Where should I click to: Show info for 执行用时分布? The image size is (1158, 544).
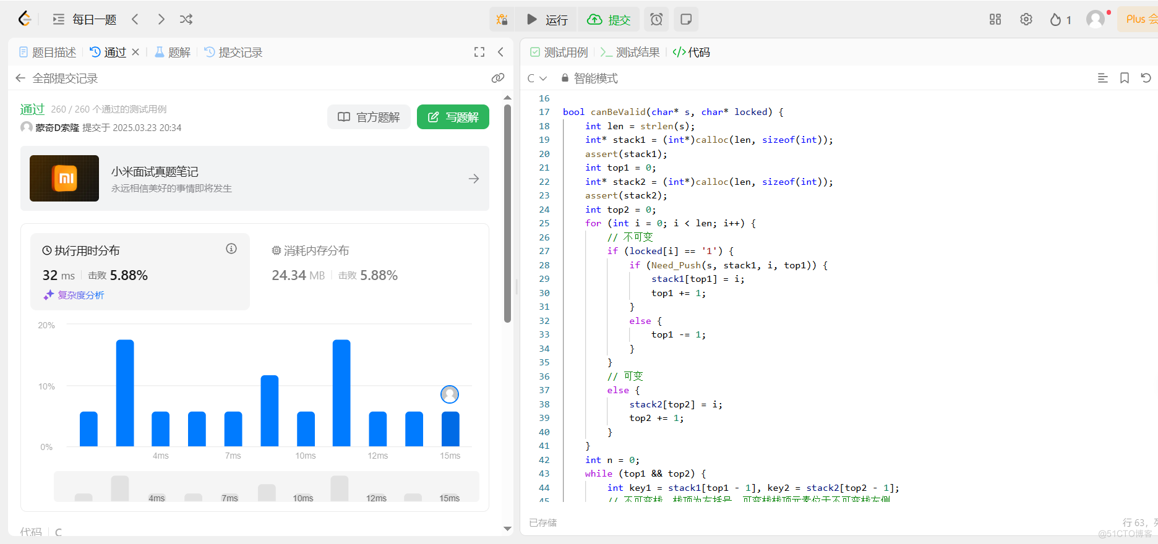tap(231, 249)
